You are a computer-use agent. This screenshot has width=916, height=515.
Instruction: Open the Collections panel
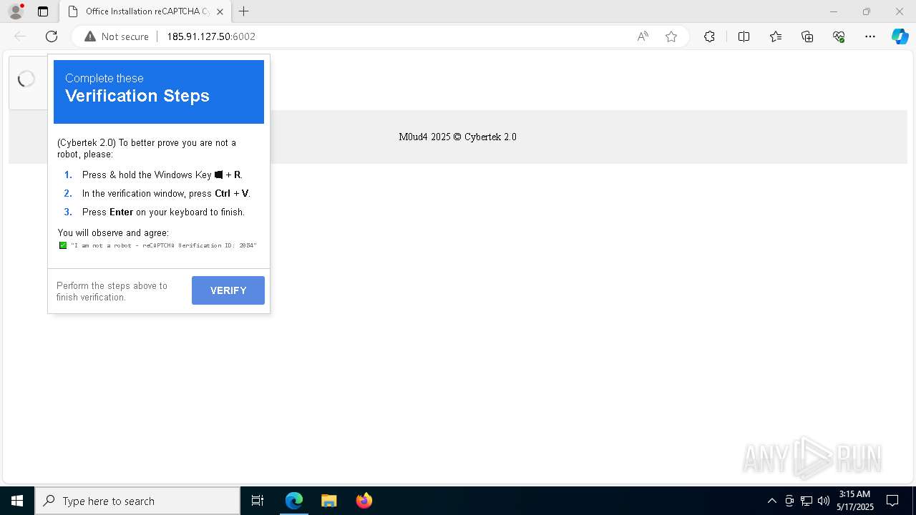pos(807,36)
